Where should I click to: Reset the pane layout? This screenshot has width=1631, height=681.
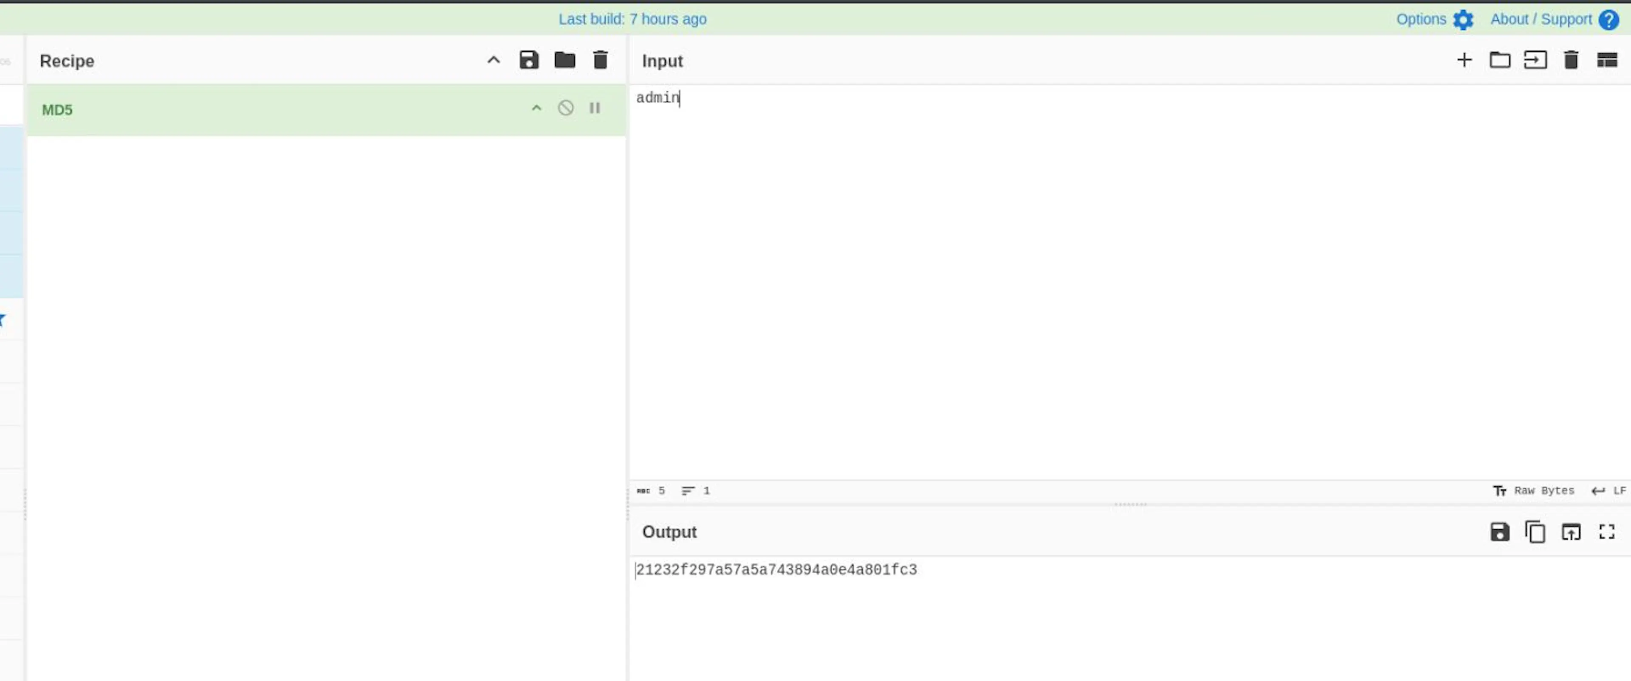pyautogui.click(x=1607, y=60)
